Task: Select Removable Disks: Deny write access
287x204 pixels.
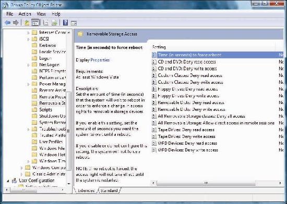Action: (x=192, y=109)
